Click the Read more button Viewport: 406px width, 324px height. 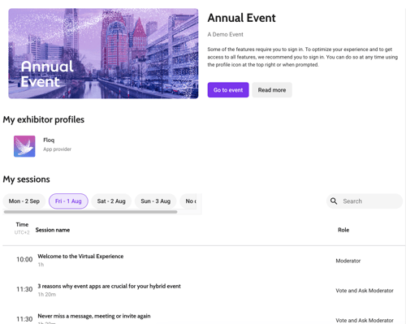coord(272,90)
